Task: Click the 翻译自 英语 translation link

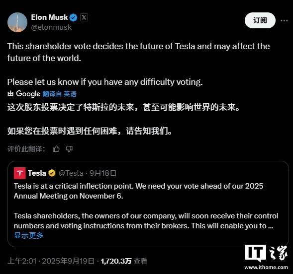Action: tap(59, 94)
